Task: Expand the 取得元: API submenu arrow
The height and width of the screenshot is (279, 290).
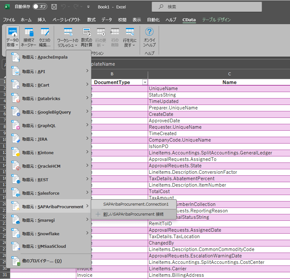Action: click(87, 70)
